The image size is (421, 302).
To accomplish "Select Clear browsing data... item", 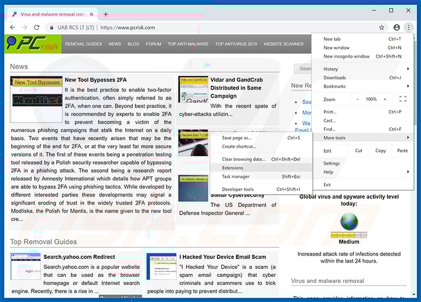I will tap(261, 159).
